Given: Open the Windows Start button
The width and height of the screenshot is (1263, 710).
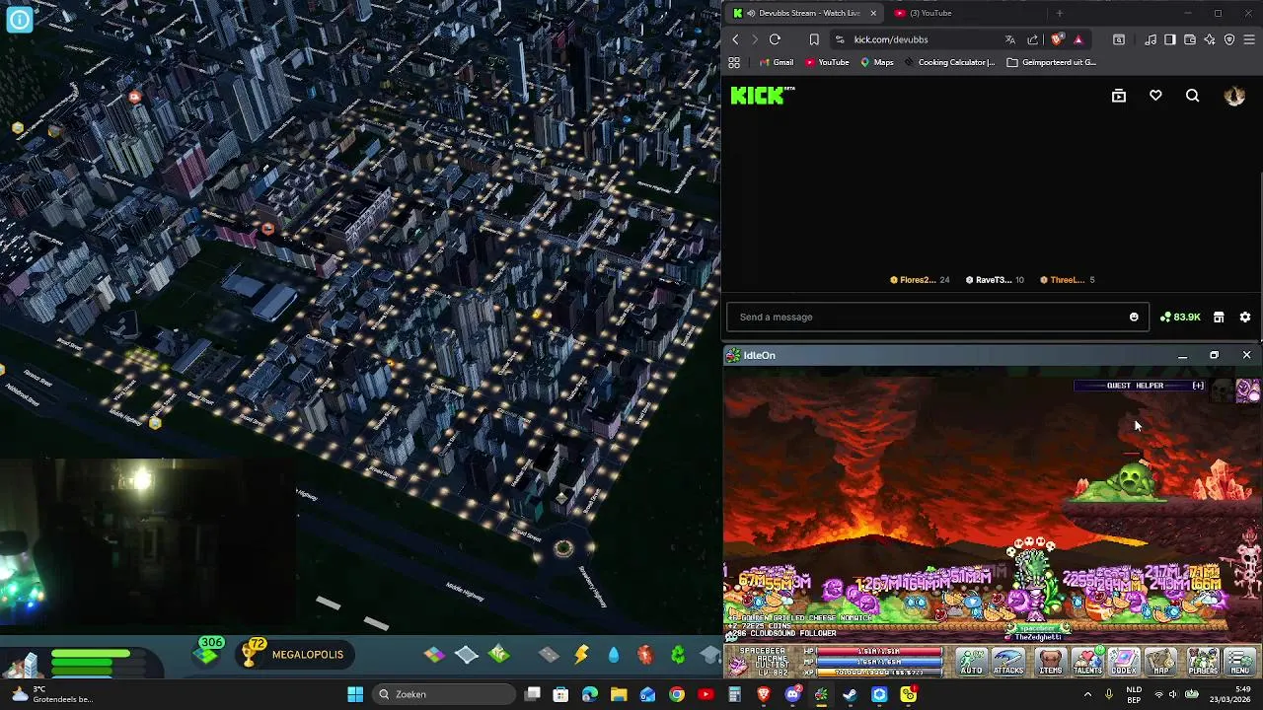Looking at the screenshot, I should point(355,694).
